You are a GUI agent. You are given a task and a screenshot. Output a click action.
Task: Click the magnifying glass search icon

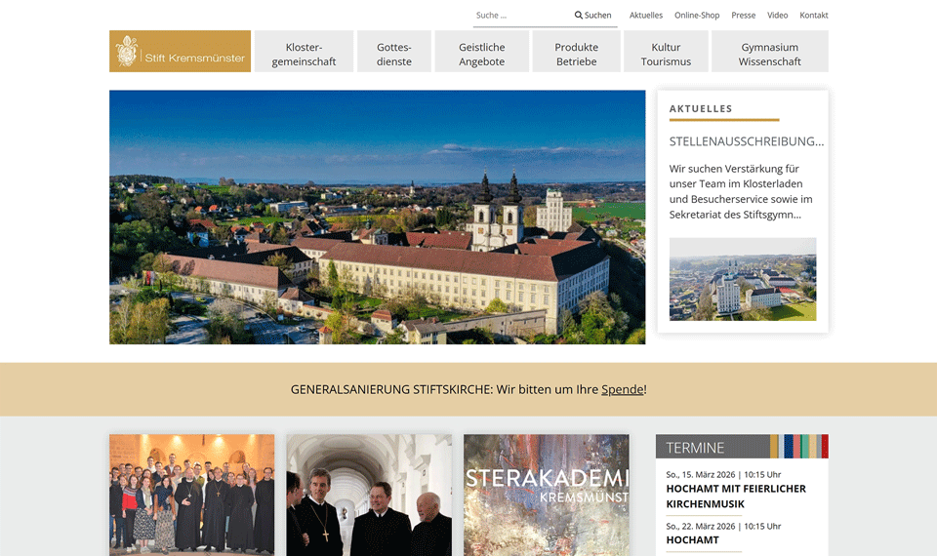click(x=579, y=16)
